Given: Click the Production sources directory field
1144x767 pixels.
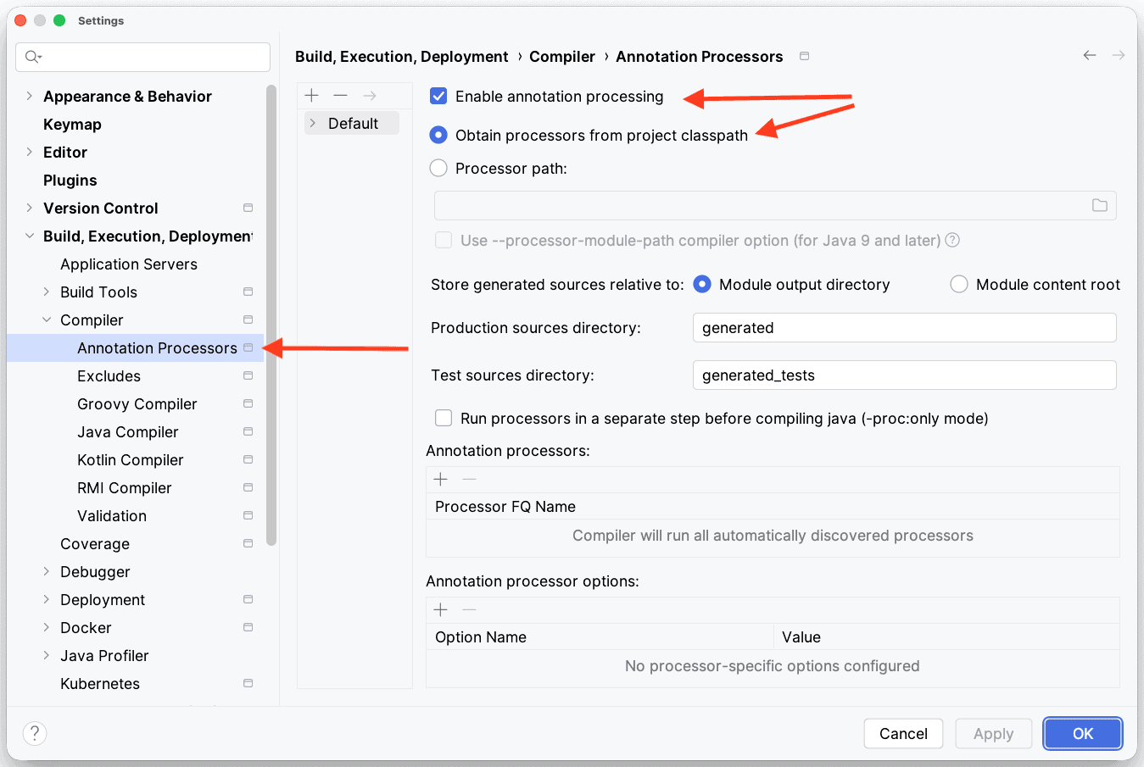Looking at the screenshot, I should coord(903,328).
